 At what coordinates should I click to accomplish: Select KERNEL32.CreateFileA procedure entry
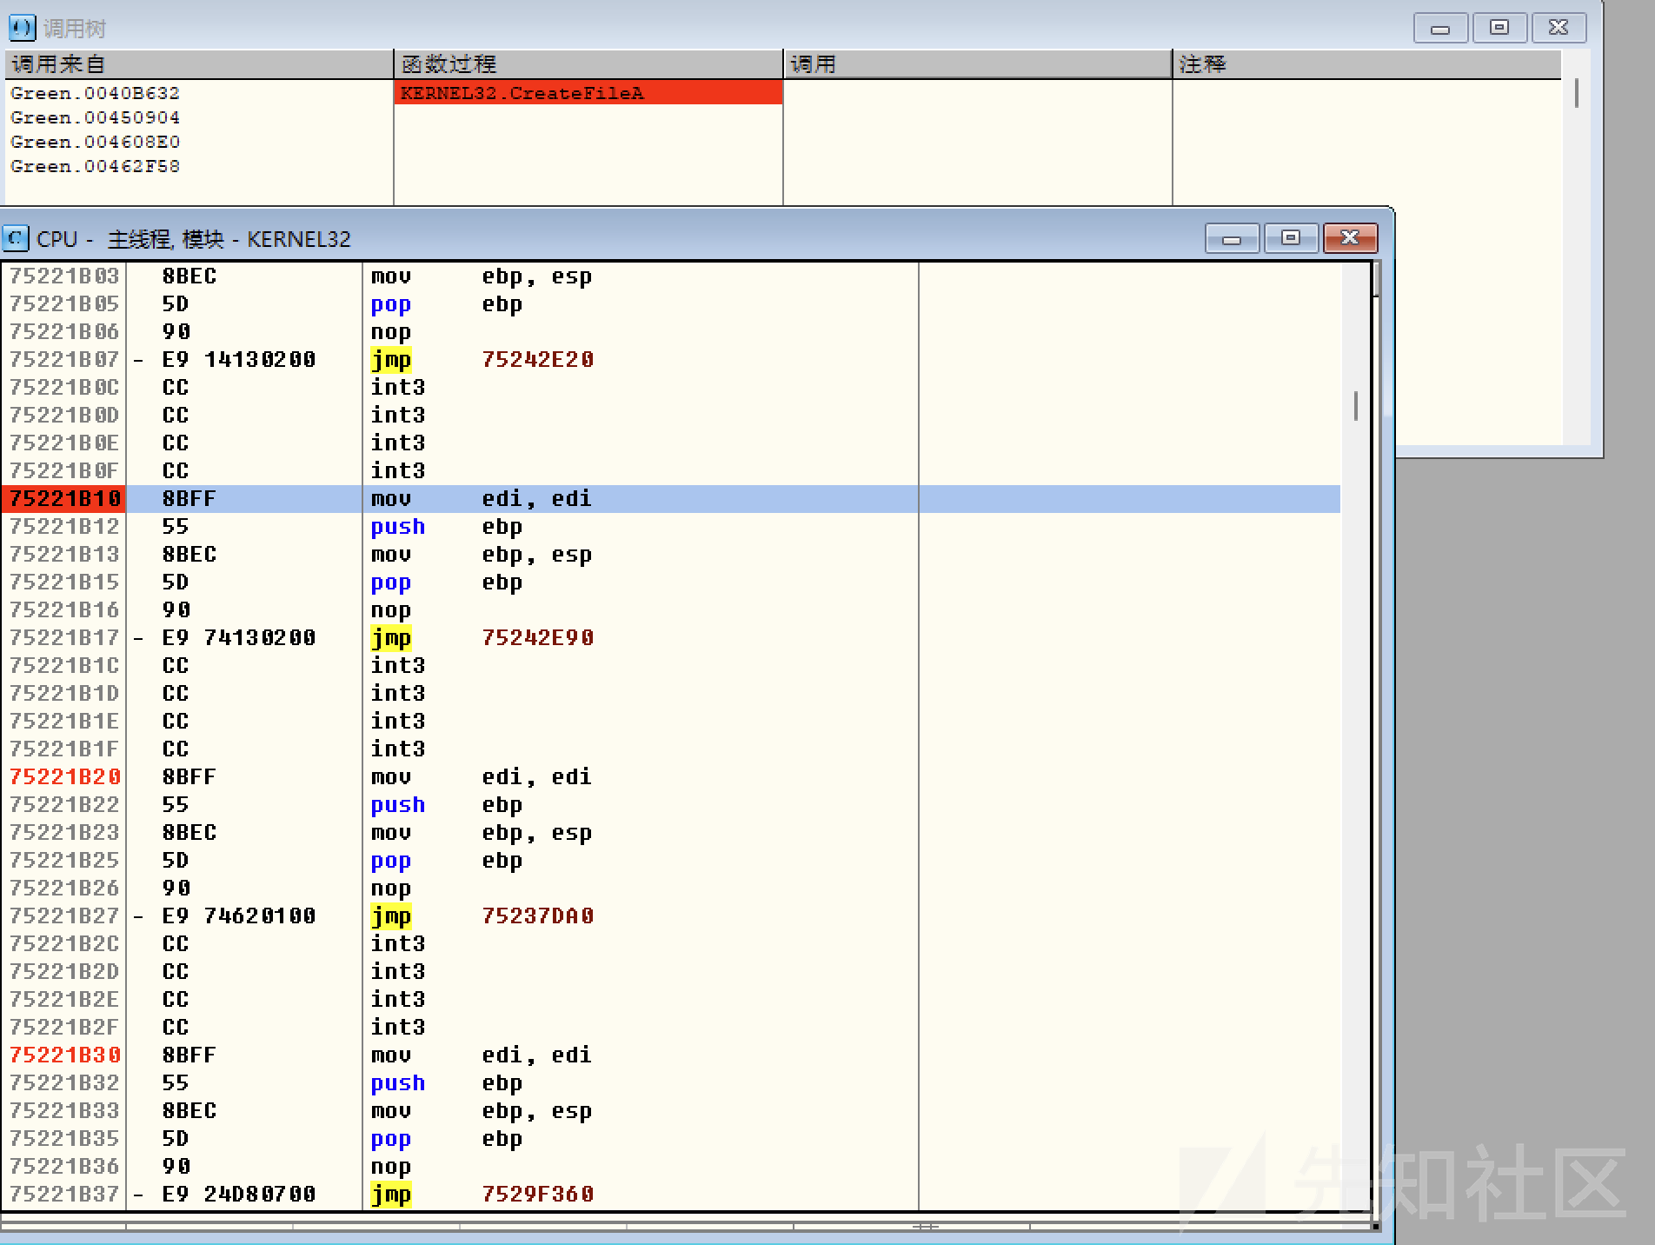(x=588, y=93)
